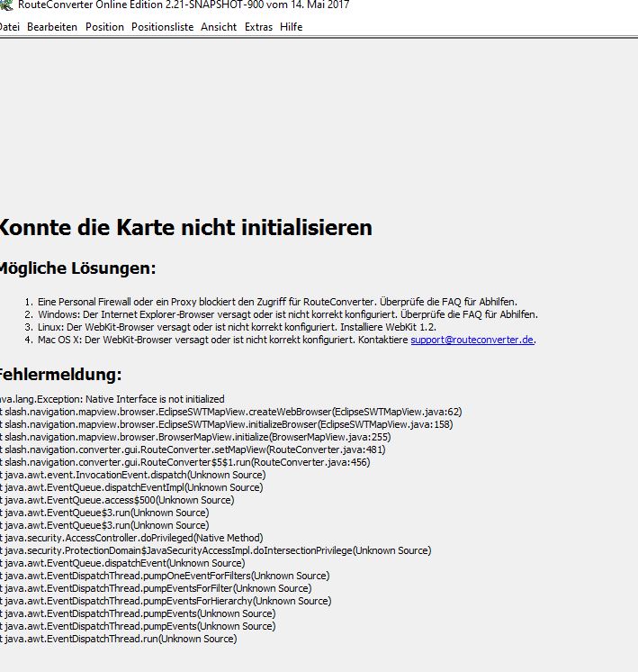Screen dimensions: 638x672
Task: Open the Hilfe menu
Action: 291,27
